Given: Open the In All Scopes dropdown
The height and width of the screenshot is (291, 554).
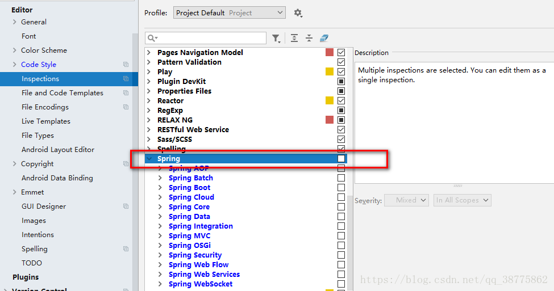Looking at the screenshot, I should (x=462, y=200).
